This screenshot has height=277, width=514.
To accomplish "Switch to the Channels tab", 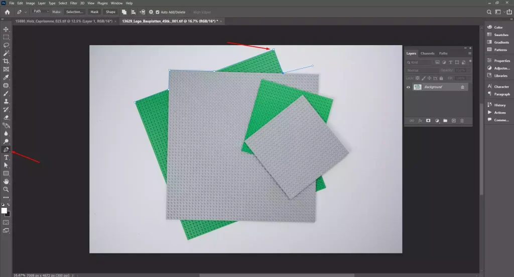I will 428,53.
